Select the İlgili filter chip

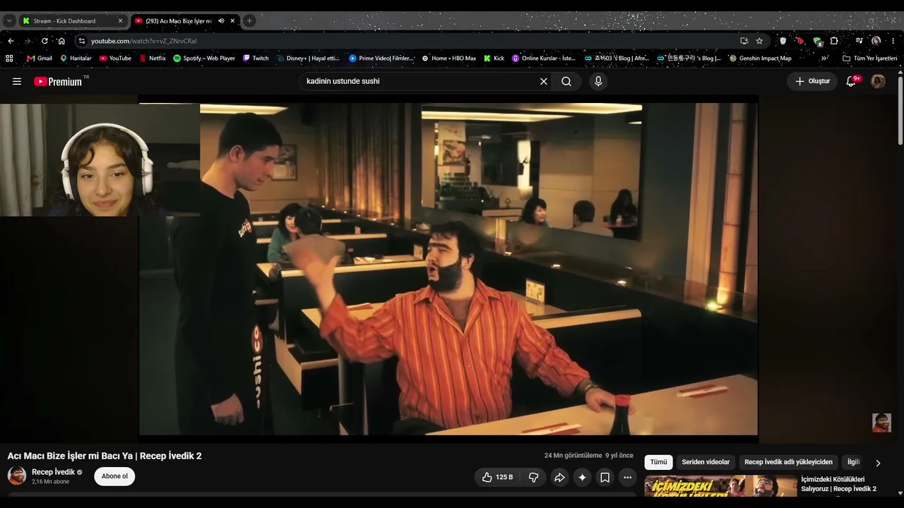click(x=853, y=462)
